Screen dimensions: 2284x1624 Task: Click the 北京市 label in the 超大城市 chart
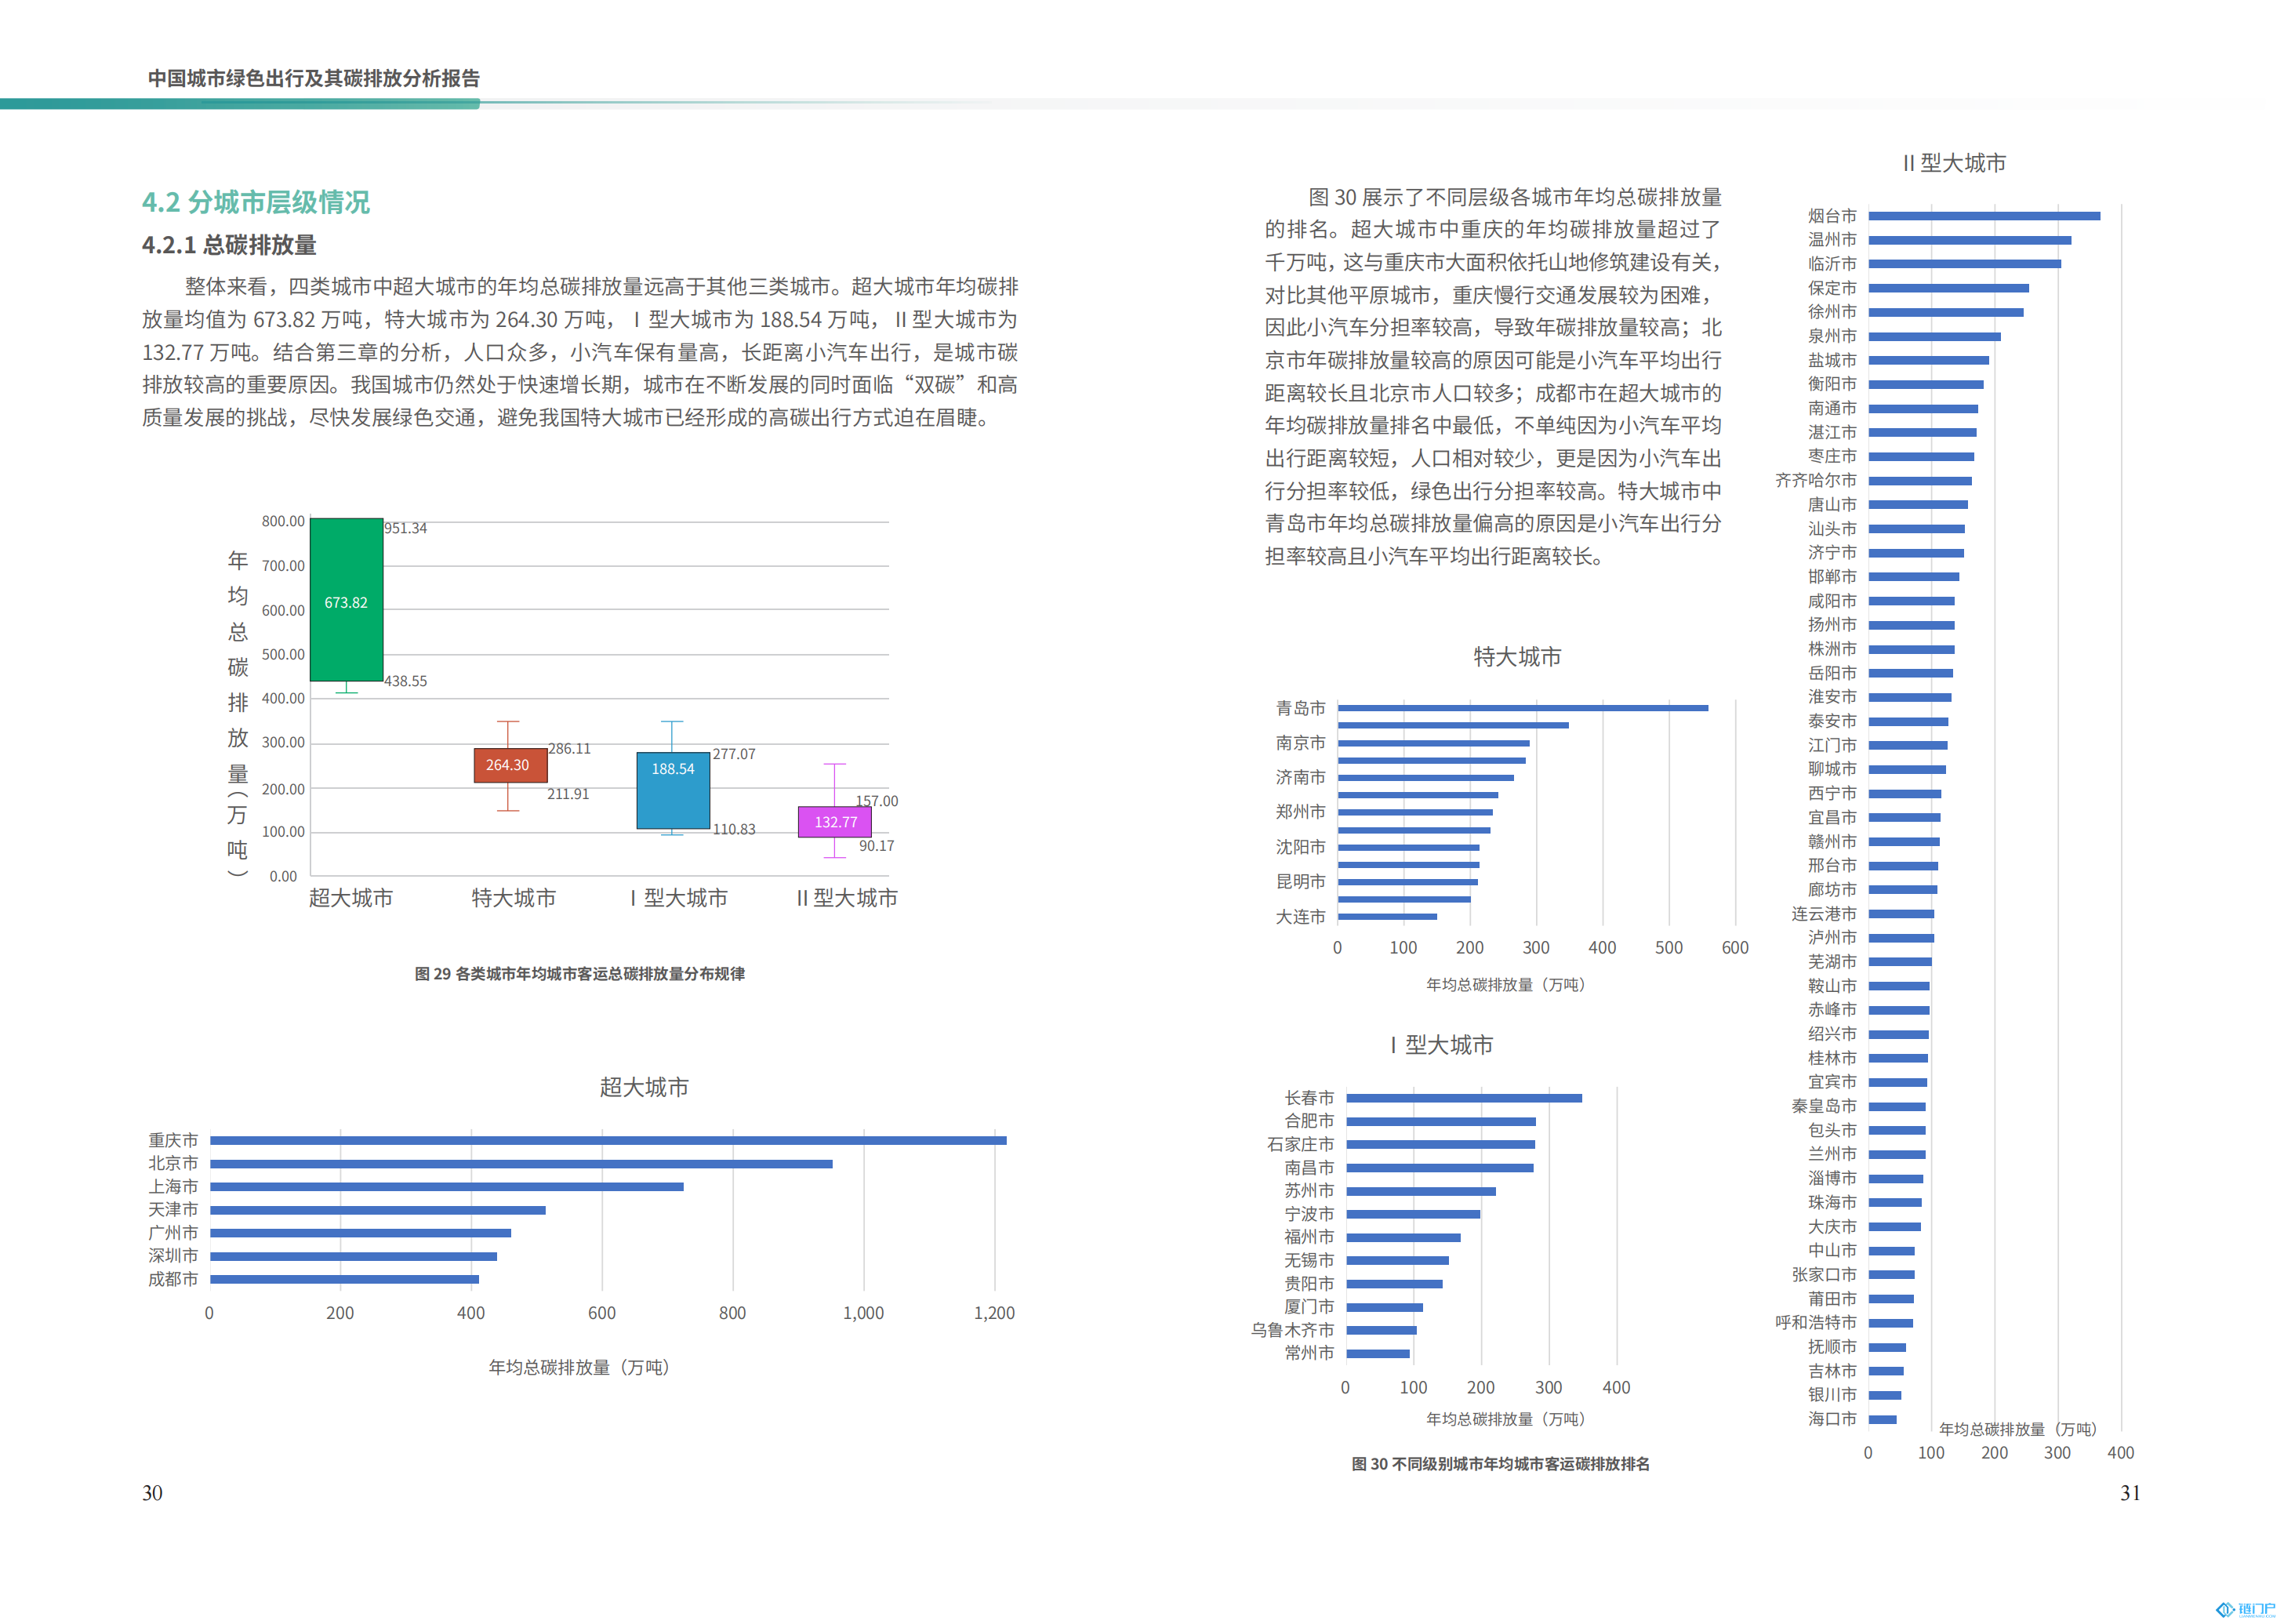pyautogui.click(x=173, y=1163)
